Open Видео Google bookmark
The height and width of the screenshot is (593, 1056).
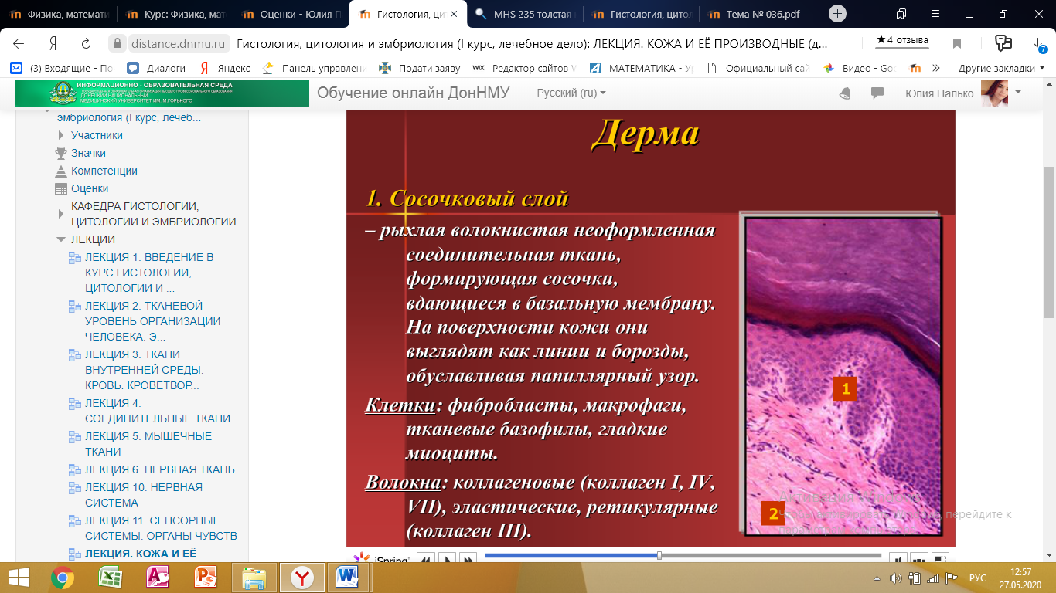point(860,68)
